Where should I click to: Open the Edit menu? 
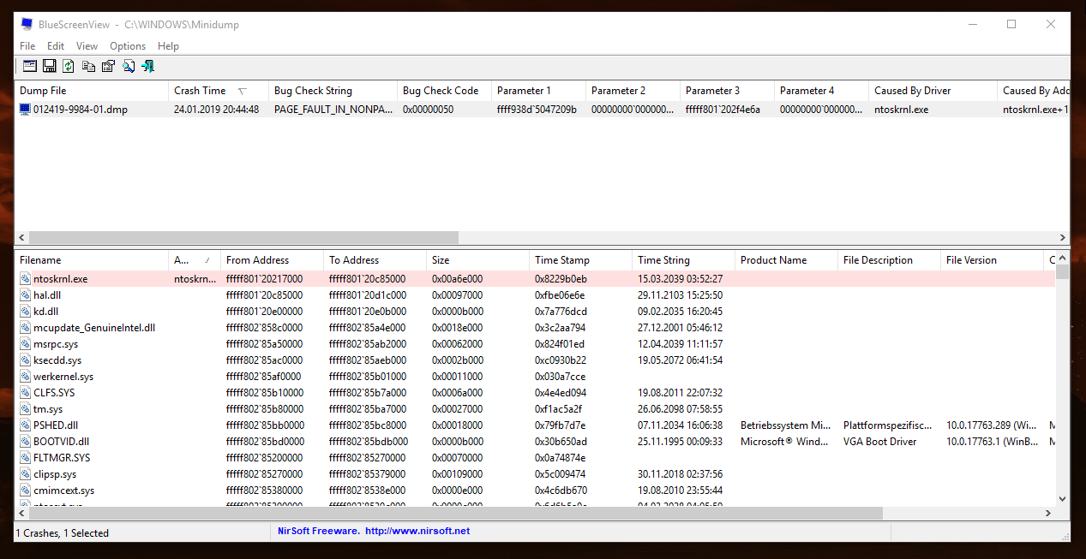coord(56,46)
